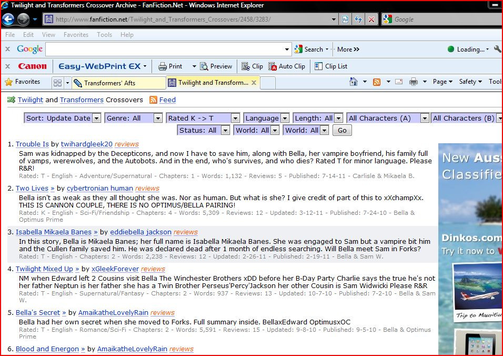503x356 pixels.
Task: Close the Canon Easy-WebPrint toolbar
Action: point(8,66)
